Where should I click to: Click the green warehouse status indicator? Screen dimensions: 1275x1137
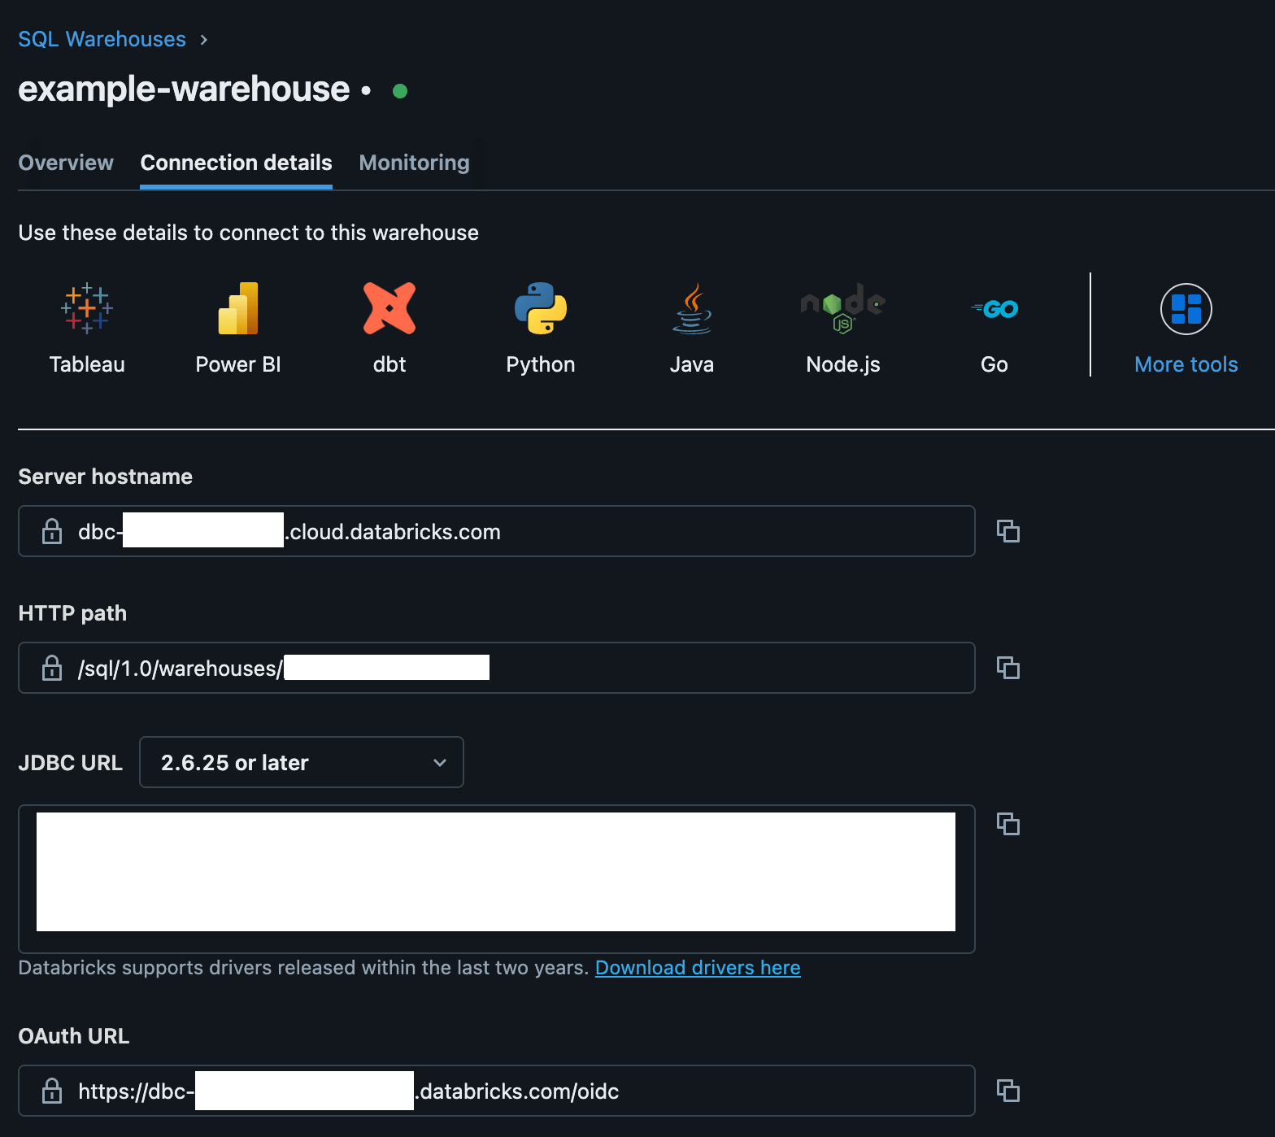pos(399,91)
